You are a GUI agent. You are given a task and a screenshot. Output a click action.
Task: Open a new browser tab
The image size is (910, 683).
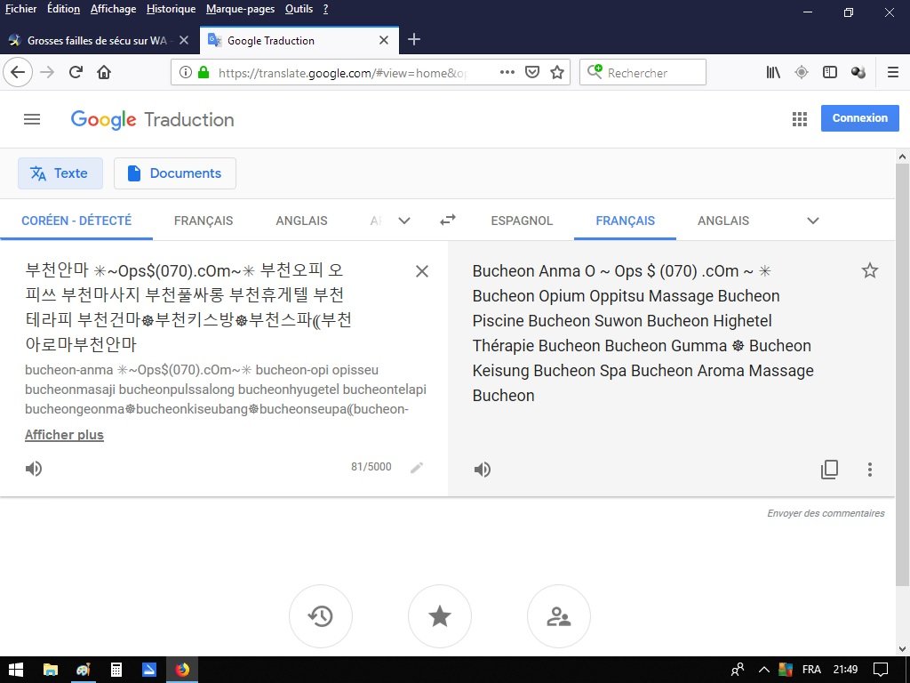tap(414, 39)
